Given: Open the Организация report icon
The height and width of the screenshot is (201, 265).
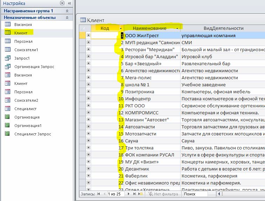Looking at the screenshot, I should coord(7,117).
